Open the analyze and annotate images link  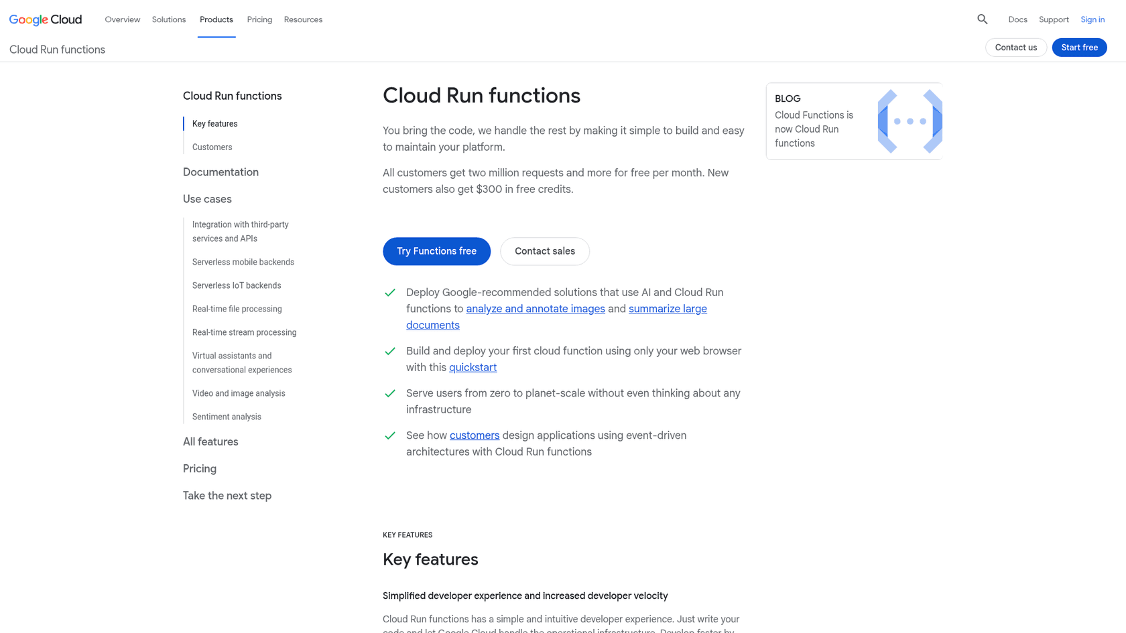[x=536, y=309]
